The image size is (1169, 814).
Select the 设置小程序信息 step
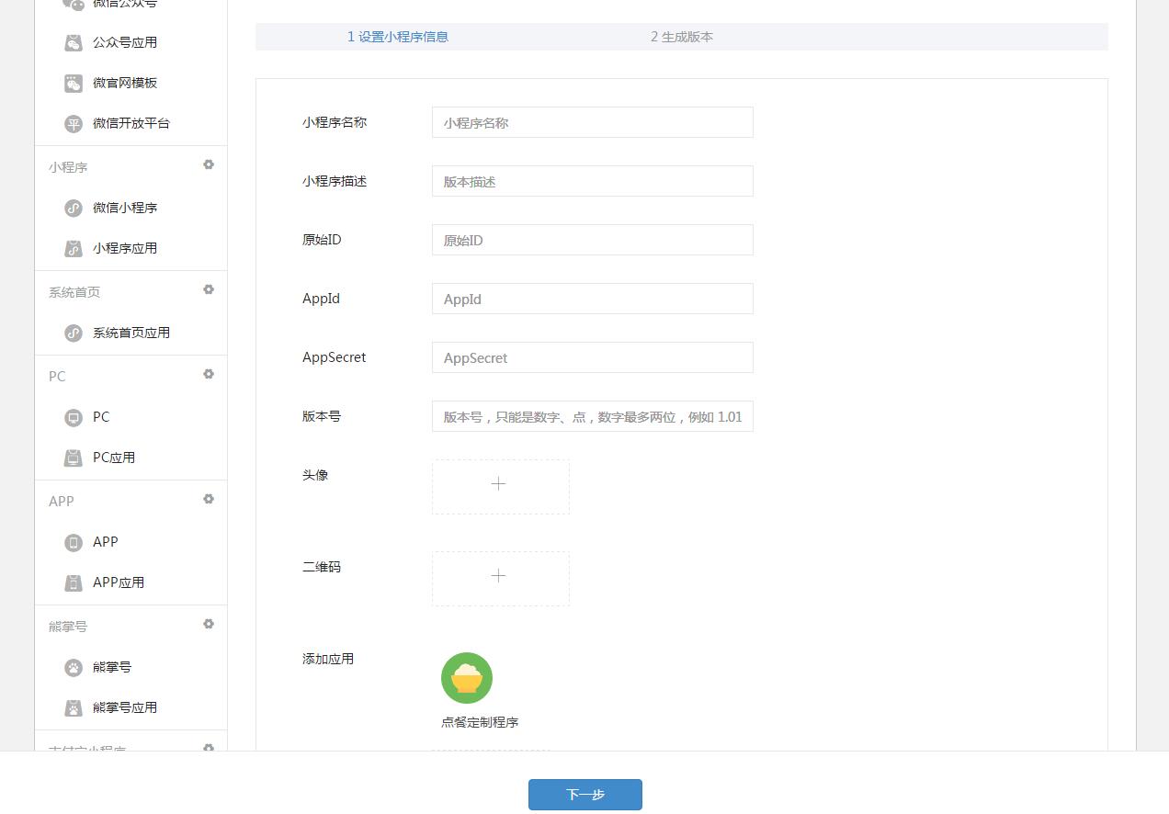(397, 37)
